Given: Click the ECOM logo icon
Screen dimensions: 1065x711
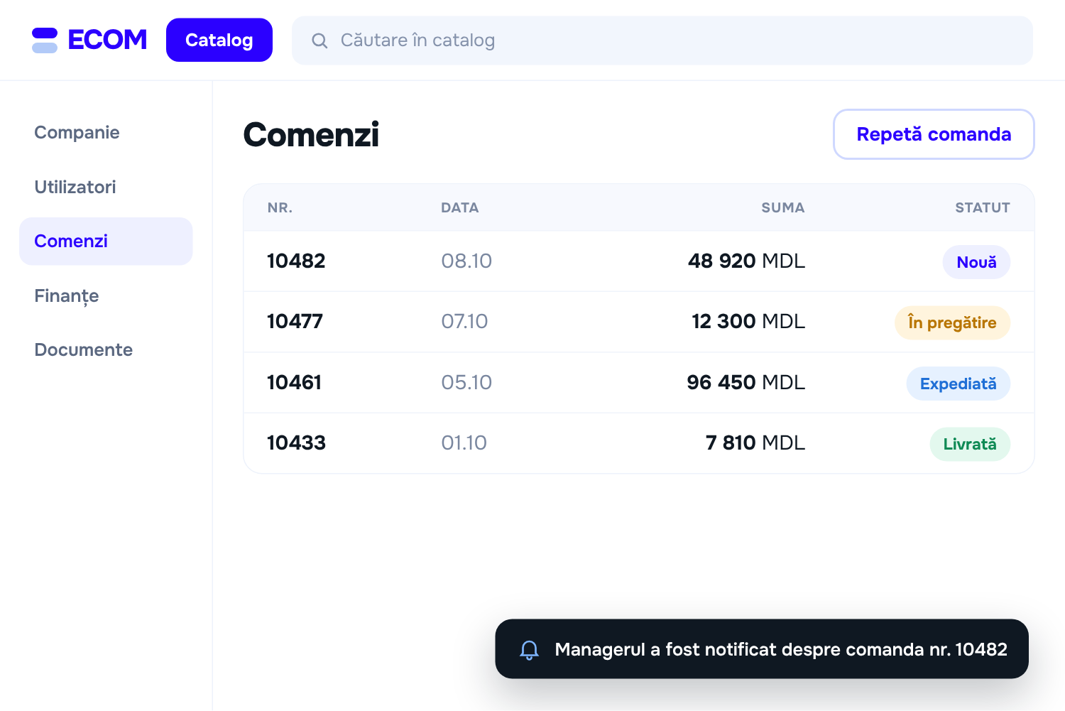Looking at the screenshot, I should click(45, 40).
